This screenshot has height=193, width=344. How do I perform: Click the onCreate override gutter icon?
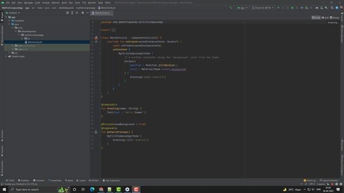(x=96, y=42)
